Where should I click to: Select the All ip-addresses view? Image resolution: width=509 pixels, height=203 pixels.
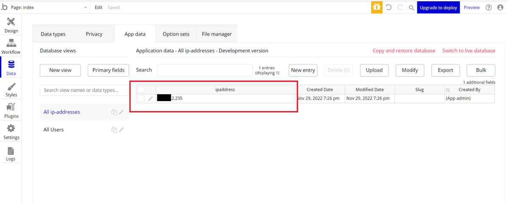pos(62,112)
